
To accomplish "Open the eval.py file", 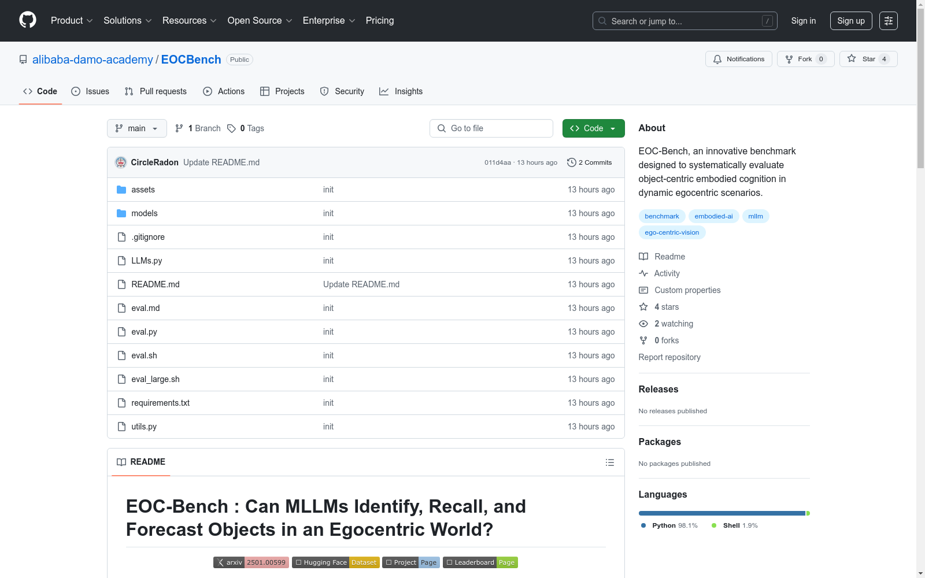I will pyautogui.click(x=144, y=332).
